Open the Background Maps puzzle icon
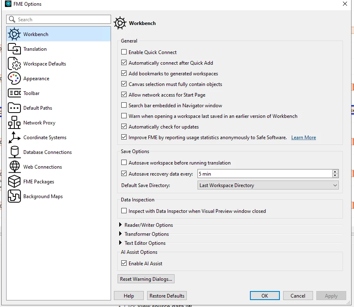 coord(14,196)
